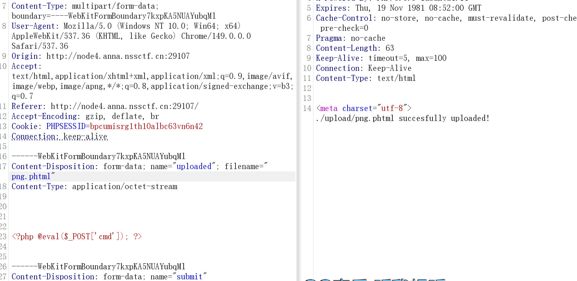This screenshot has width=577, height=281.
Task: Select the User-Agent header line
Action: click(126, 26)
